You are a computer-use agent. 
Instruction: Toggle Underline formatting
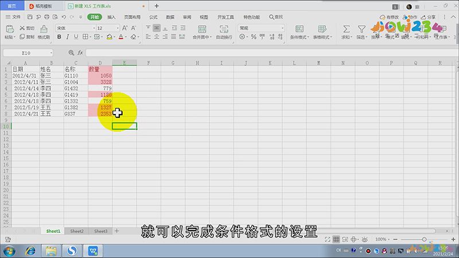pos(76,37)
